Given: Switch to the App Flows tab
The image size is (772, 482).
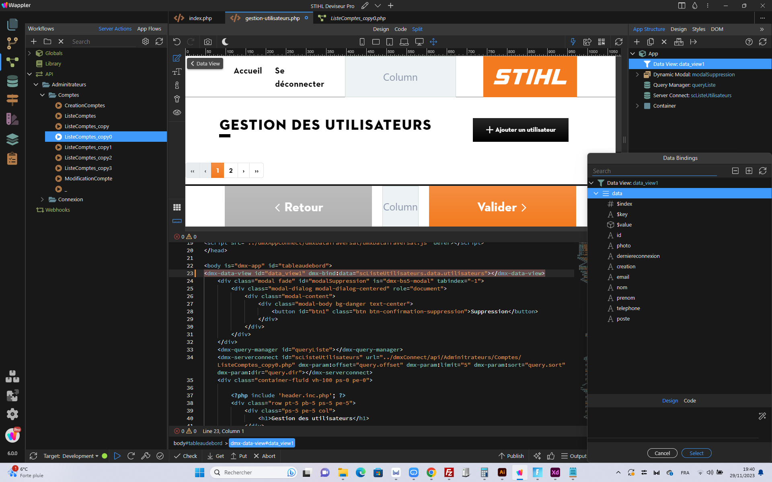Looking at the screenshot, I should 149,29.
